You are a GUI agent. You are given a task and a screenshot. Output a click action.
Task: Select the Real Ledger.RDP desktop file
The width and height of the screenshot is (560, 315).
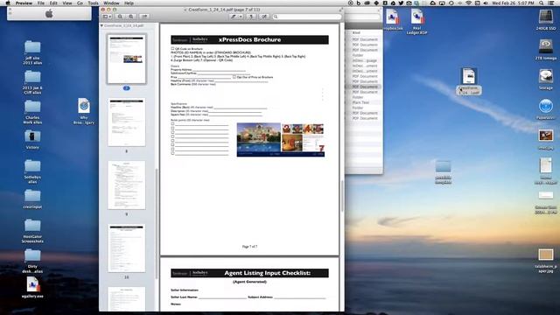point(416,22)
